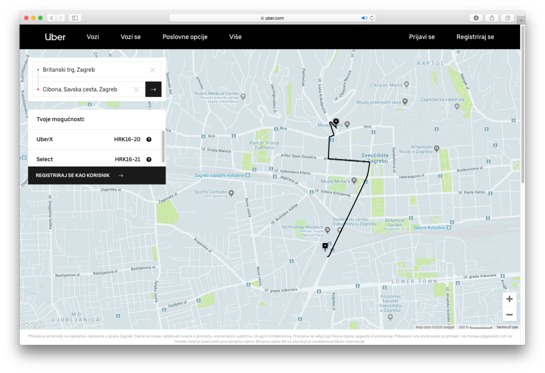Clear the Britanski trg pickup field
Screen dimensions: 545x373
coord(153,70)
